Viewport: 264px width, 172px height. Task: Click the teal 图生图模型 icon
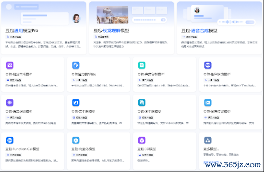point(142,102)
